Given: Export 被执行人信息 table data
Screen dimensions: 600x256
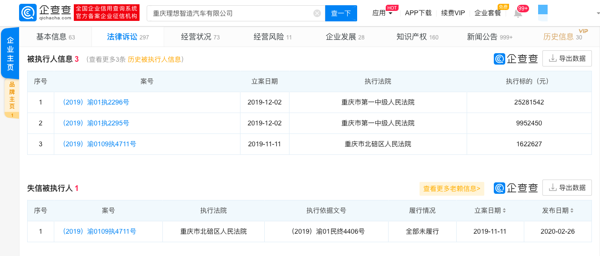Looking at the screenshot, I should pos(567,58).
